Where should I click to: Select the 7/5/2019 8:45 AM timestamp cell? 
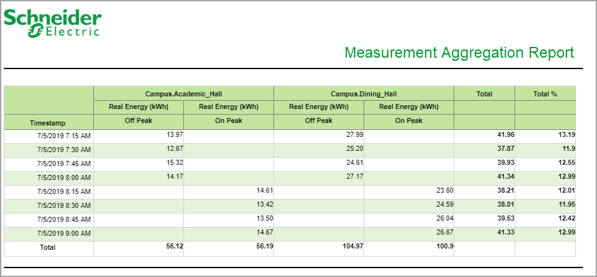click(64, 219)
